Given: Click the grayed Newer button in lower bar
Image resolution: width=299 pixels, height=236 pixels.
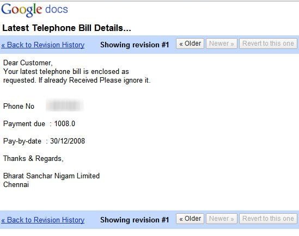Looking at the screenshot, I should click(221, 219).
